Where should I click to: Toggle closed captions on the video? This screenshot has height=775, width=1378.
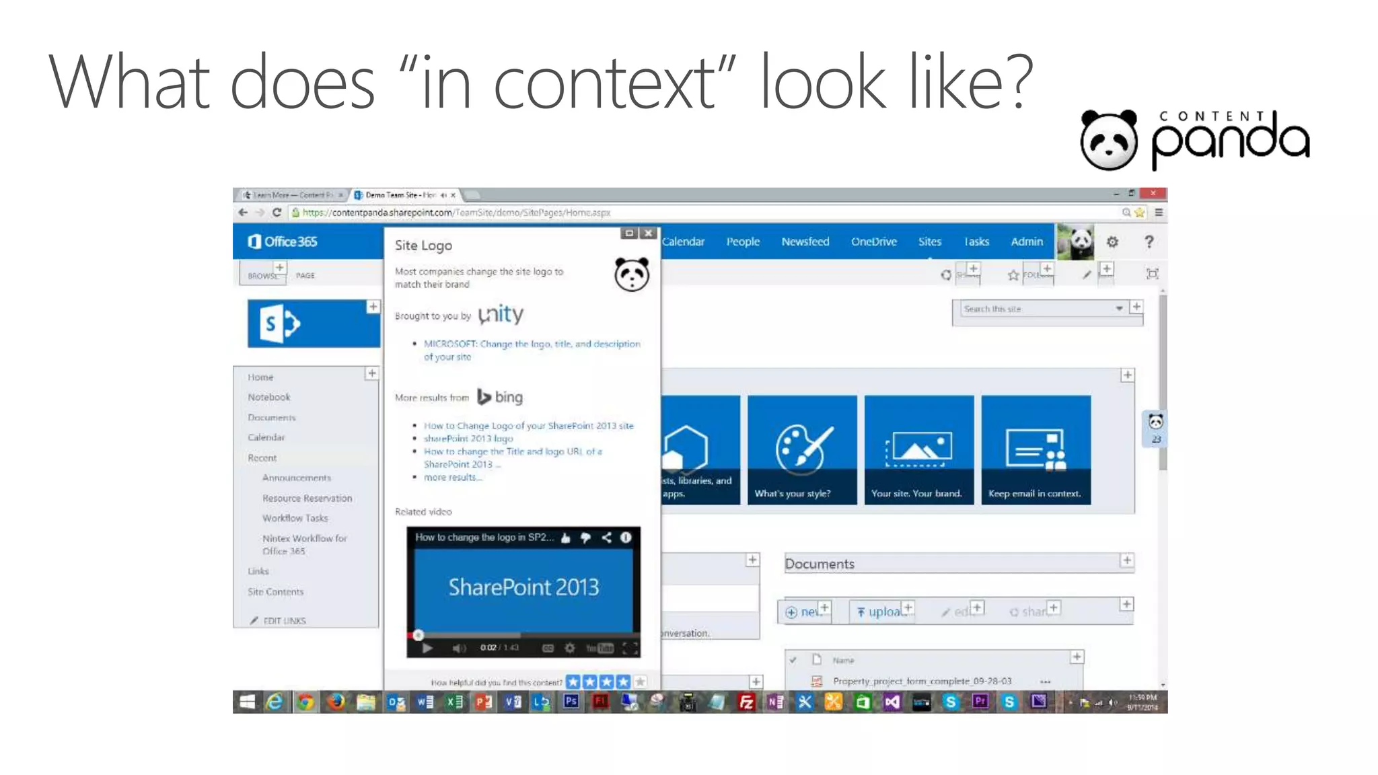548,648
